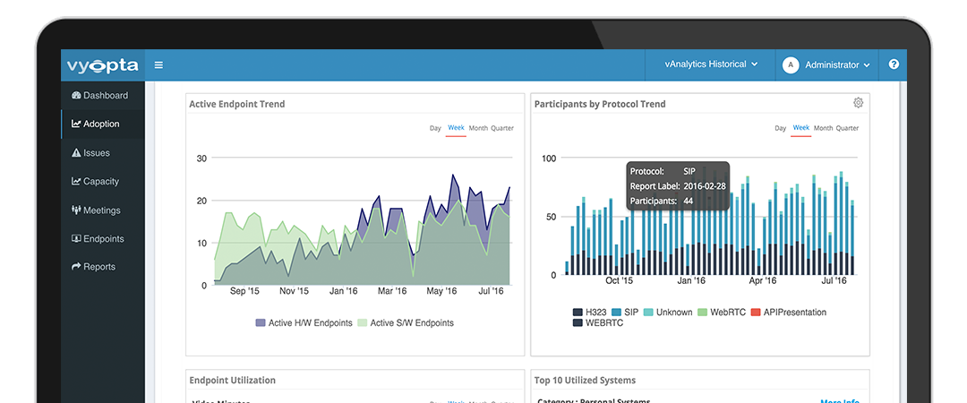Toggle H323 legend series
Screen dimensions: 967x403
click(587, 313)
